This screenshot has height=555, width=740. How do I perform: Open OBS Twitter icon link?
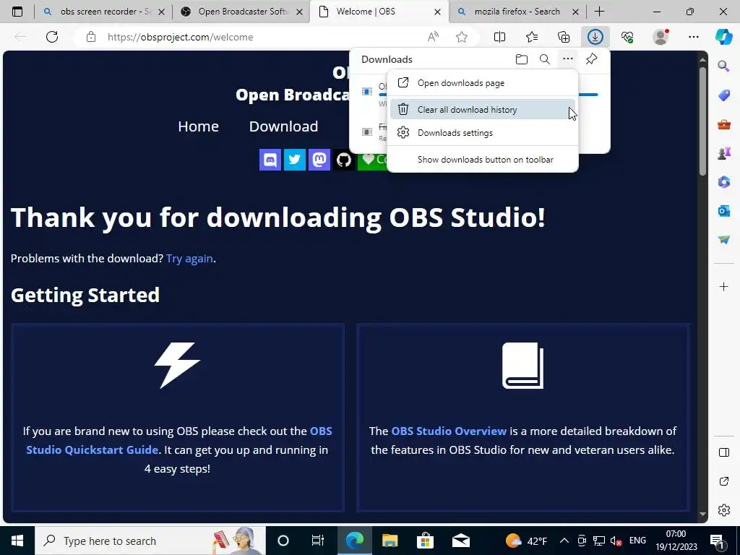tap(295, 160)
